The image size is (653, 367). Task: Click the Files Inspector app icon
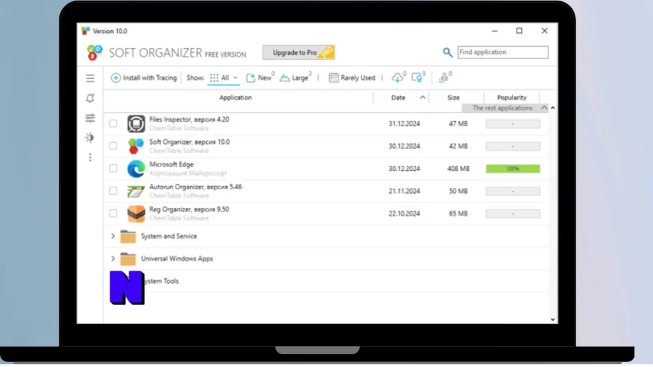pyautogui.click(x=136, y=124)
